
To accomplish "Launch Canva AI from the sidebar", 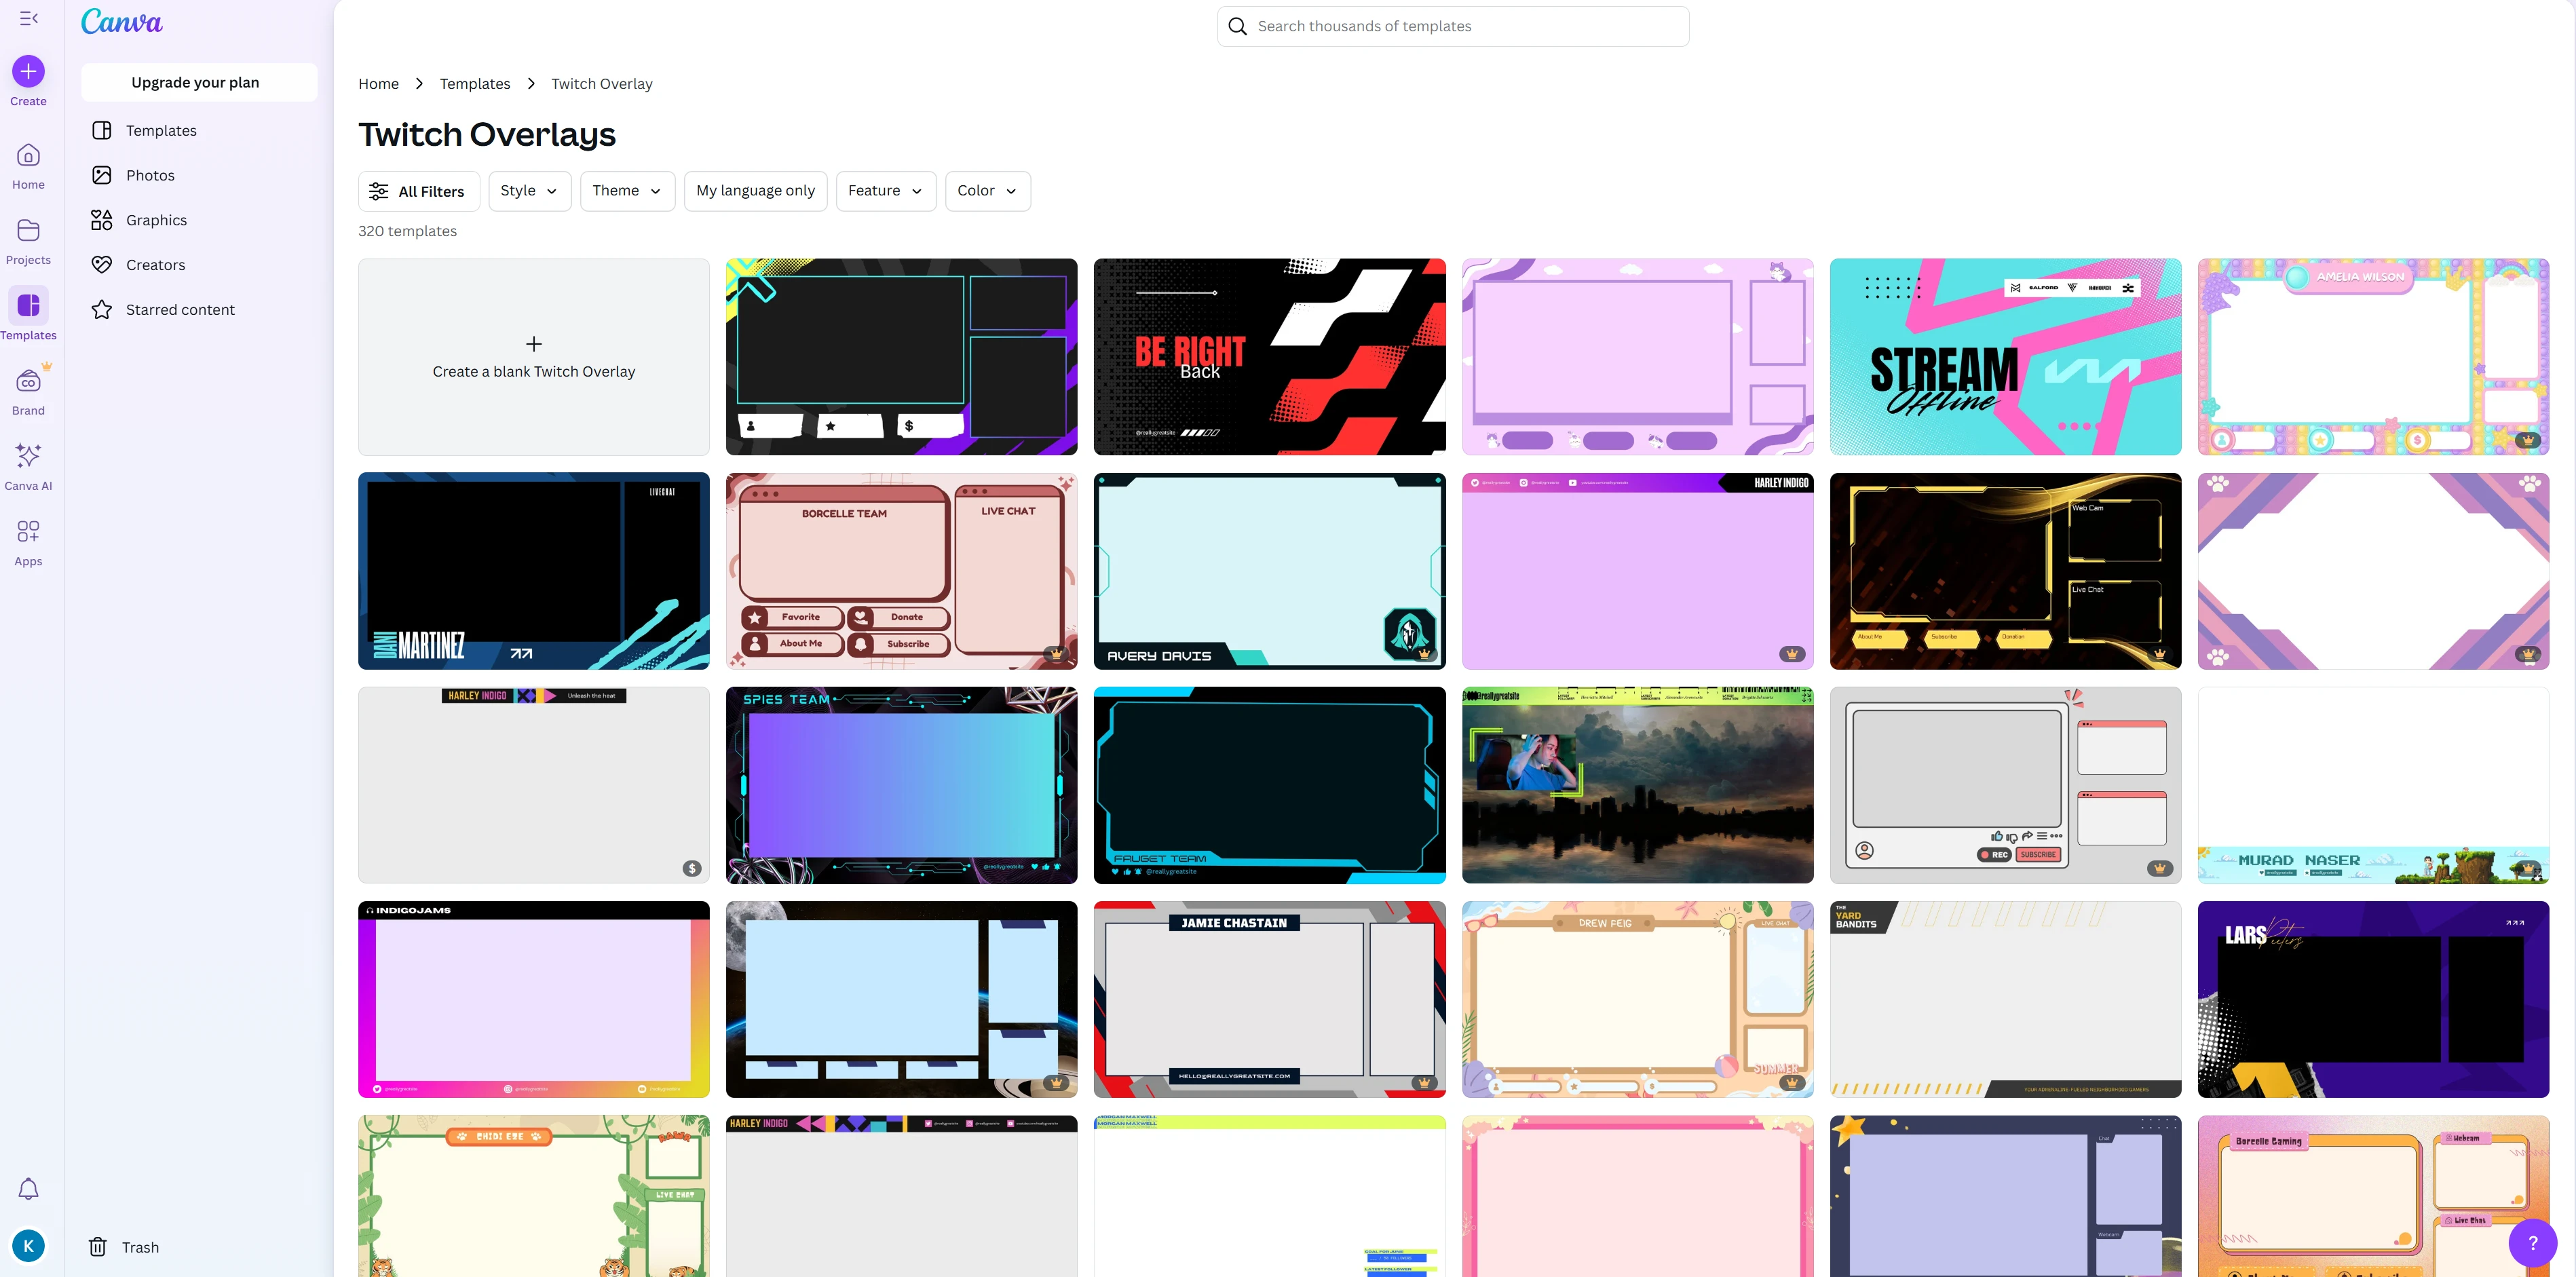I will [28, 466].
